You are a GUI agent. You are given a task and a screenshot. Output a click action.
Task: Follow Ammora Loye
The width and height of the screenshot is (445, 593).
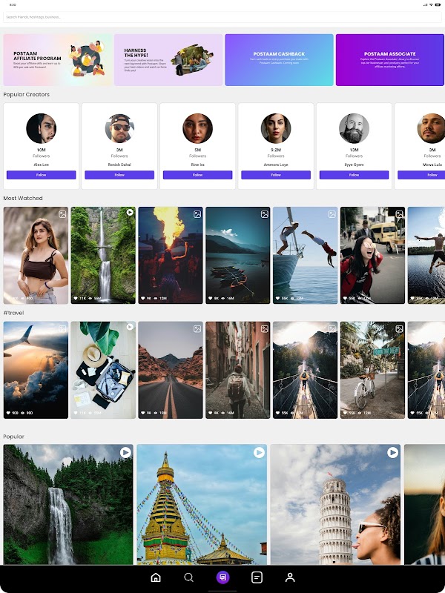pos(276,175)
